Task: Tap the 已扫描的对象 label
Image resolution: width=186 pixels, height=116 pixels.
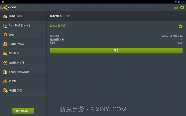Action: [x=57, y=40]
